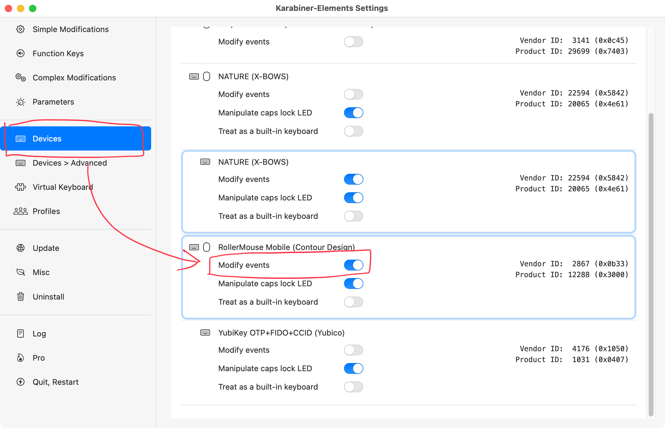Open Simple Modifications gear icon
This screenshot has height=428, width=665.
point(21,29)
